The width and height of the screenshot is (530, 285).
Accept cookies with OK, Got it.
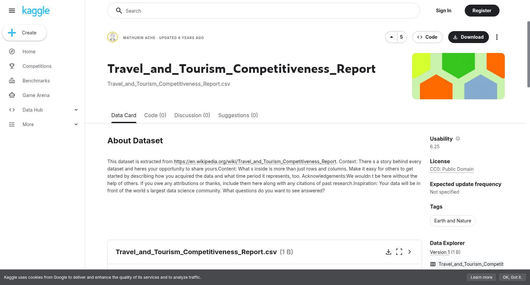point(512,277)
